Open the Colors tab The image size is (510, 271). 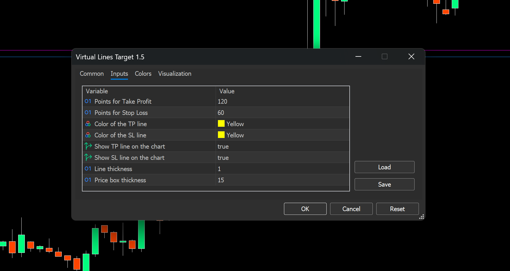click(143, 74)
